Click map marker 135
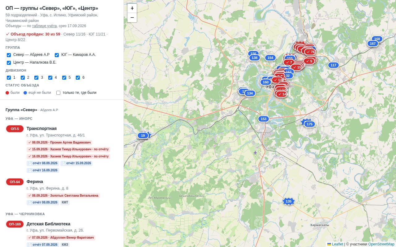 289,201
